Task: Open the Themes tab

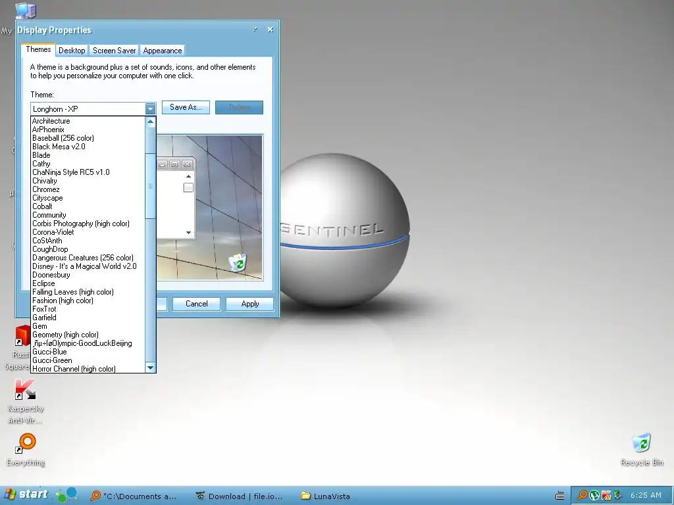Action: point(38,49)
